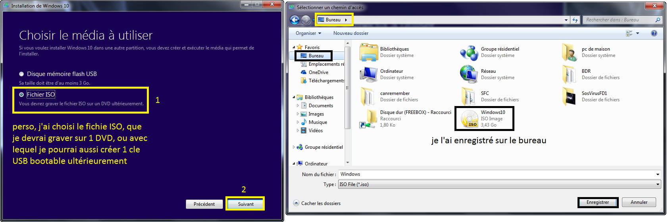Screen dimensions: 668x222
Task: Expand the Musique library node
Action: pos(298,122)
